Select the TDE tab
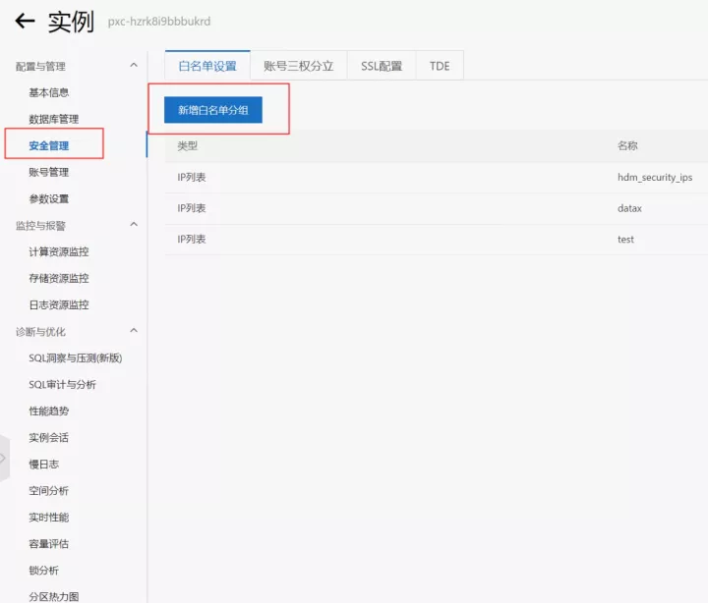Image resolution: width=708 pixels, height=603 pixels. point(440,66)
